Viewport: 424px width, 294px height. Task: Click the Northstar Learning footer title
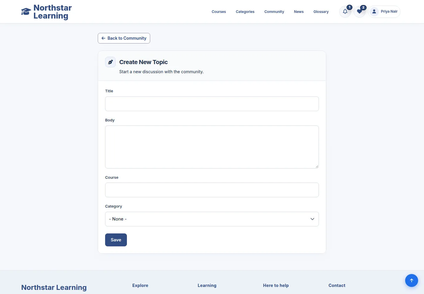[x=54, y=288]
